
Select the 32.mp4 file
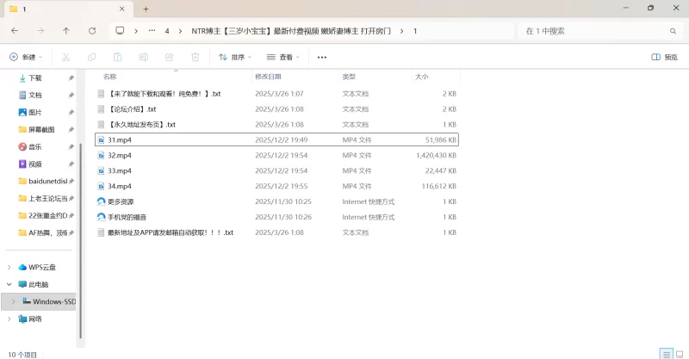pos(120,155)
